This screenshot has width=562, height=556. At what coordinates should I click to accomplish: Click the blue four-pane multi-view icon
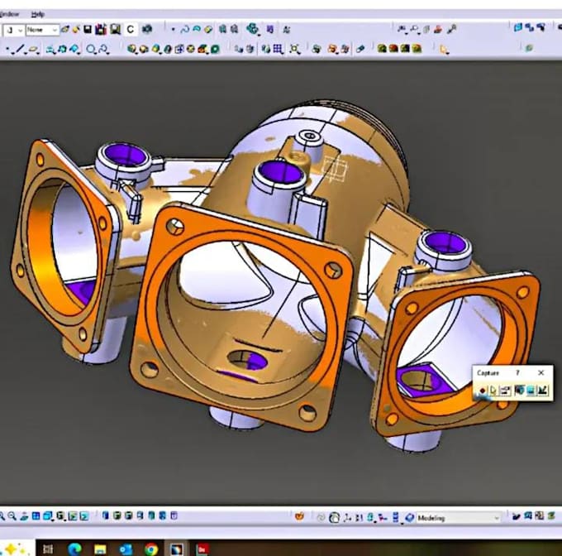(x=36, y=516)
